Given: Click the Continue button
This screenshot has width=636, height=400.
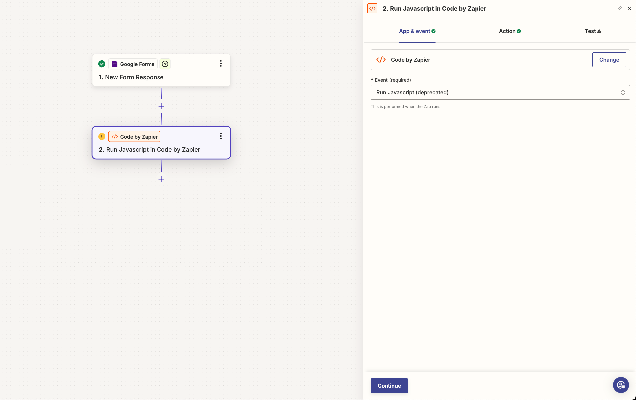Looking at the screenshot, I should pos(389,386).
